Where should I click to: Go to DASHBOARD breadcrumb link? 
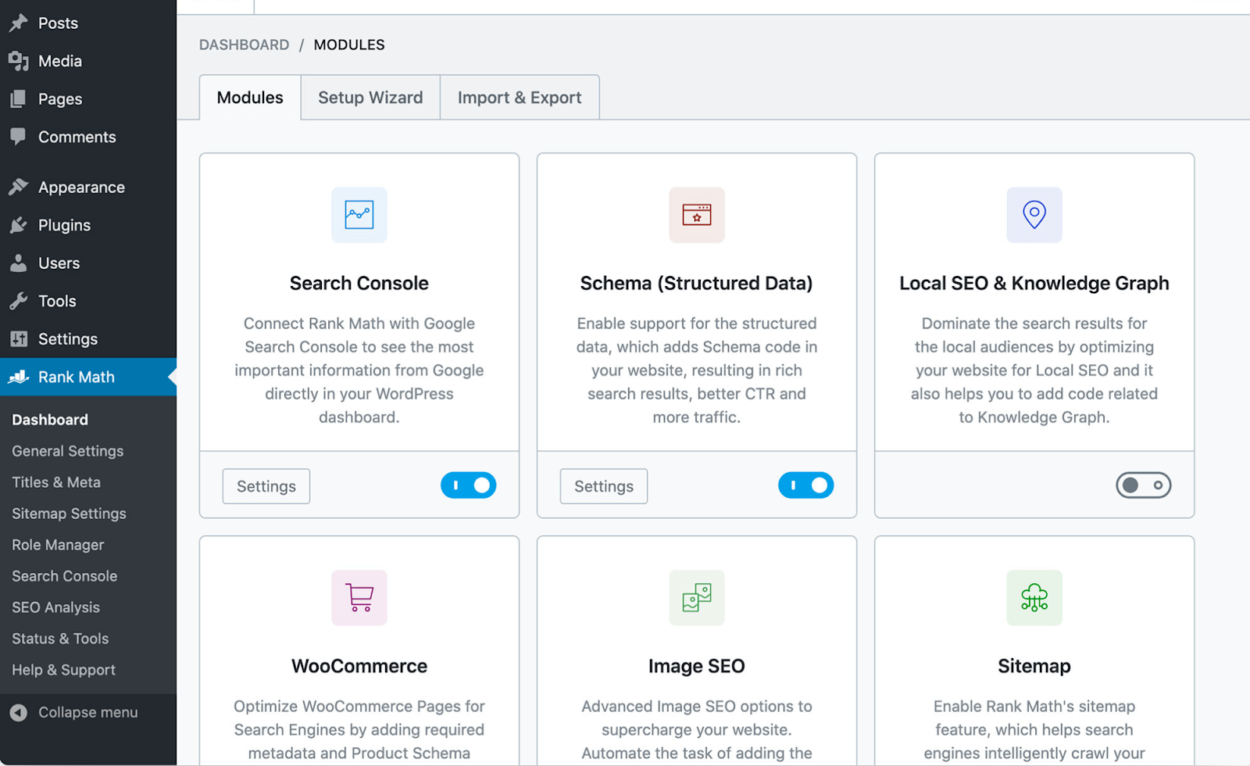coord(244,45)
